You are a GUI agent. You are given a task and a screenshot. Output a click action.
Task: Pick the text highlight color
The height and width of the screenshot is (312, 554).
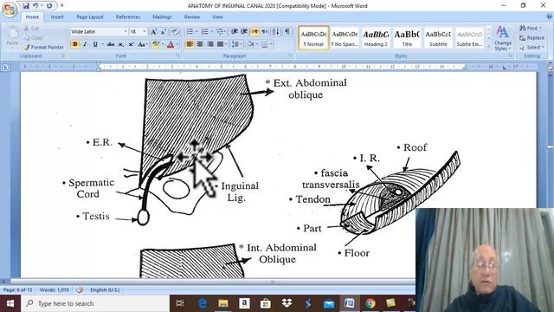pos(156,44)
